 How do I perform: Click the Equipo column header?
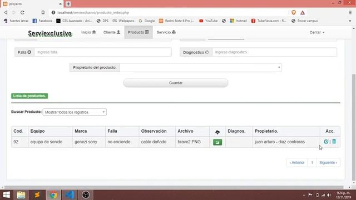pos(50,131)
